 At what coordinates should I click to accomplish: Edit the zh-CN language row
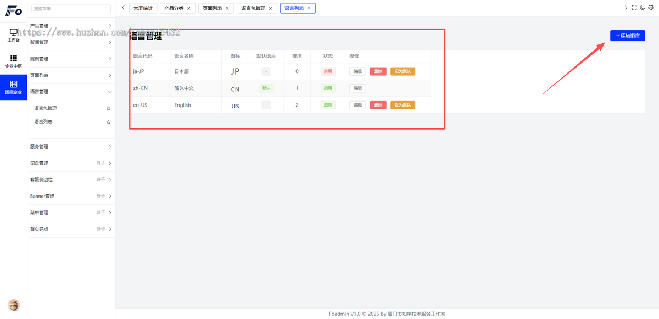coord(358,88)
